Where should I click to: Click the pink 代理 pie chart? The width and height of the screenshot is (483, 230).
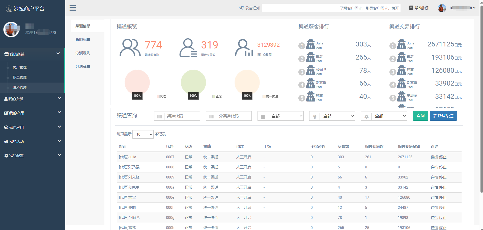pos(137,82)
